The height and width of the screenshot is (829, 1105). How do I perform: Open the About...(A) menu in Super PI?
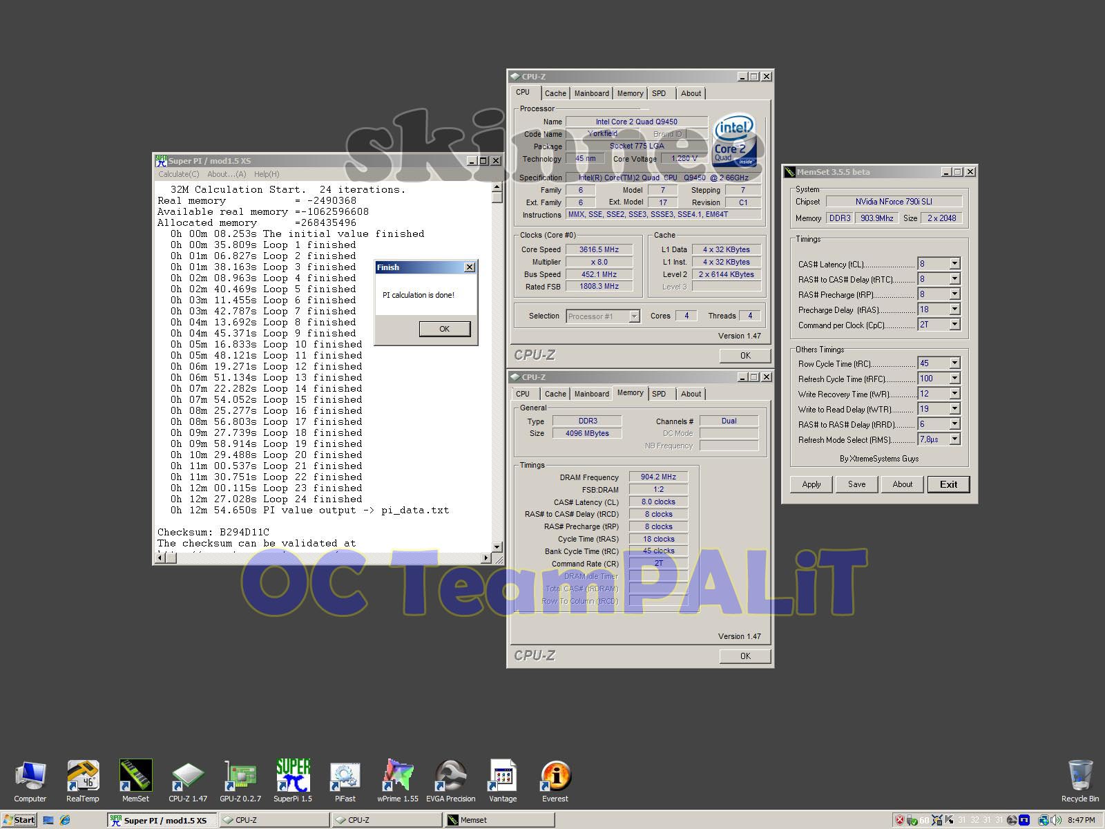click(x=227, y=174)
